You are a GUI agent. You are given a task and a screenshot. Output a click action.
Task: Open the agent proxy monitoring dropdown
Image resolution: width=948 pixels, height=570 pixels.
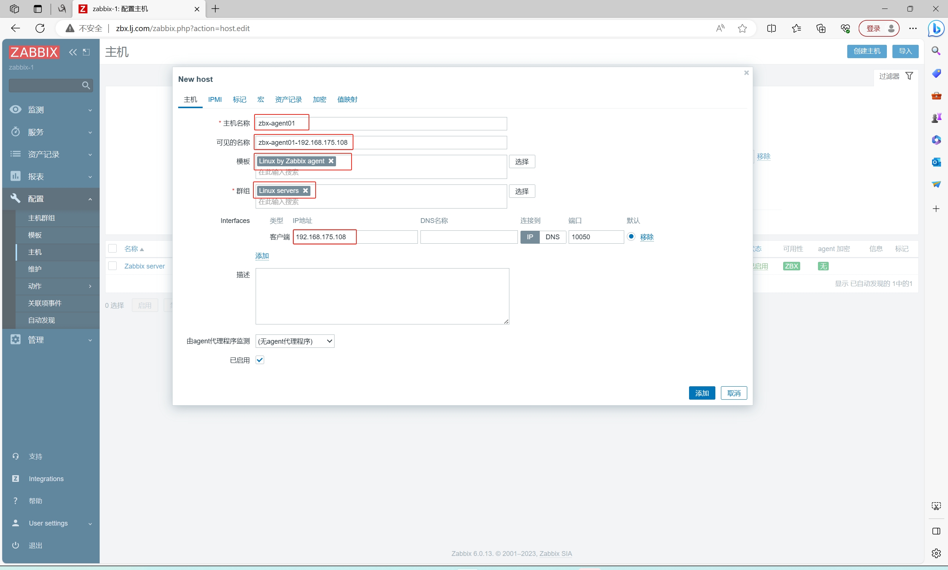pos(295,341)
